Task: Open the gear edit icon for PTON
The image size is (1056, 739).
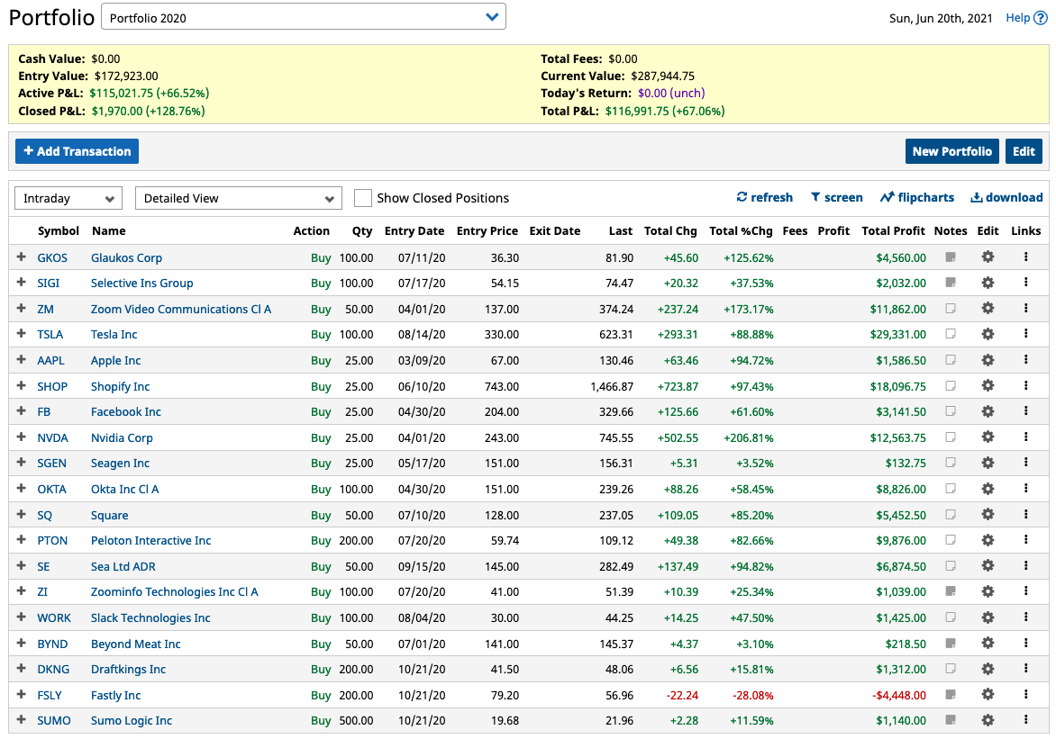Action: pos(988,540)
